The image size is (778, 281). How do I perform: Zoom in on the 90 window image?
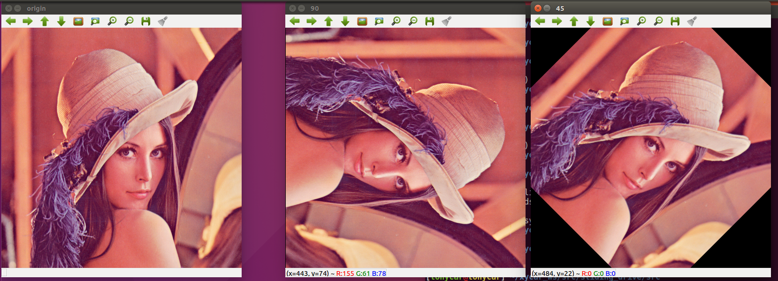396,21
